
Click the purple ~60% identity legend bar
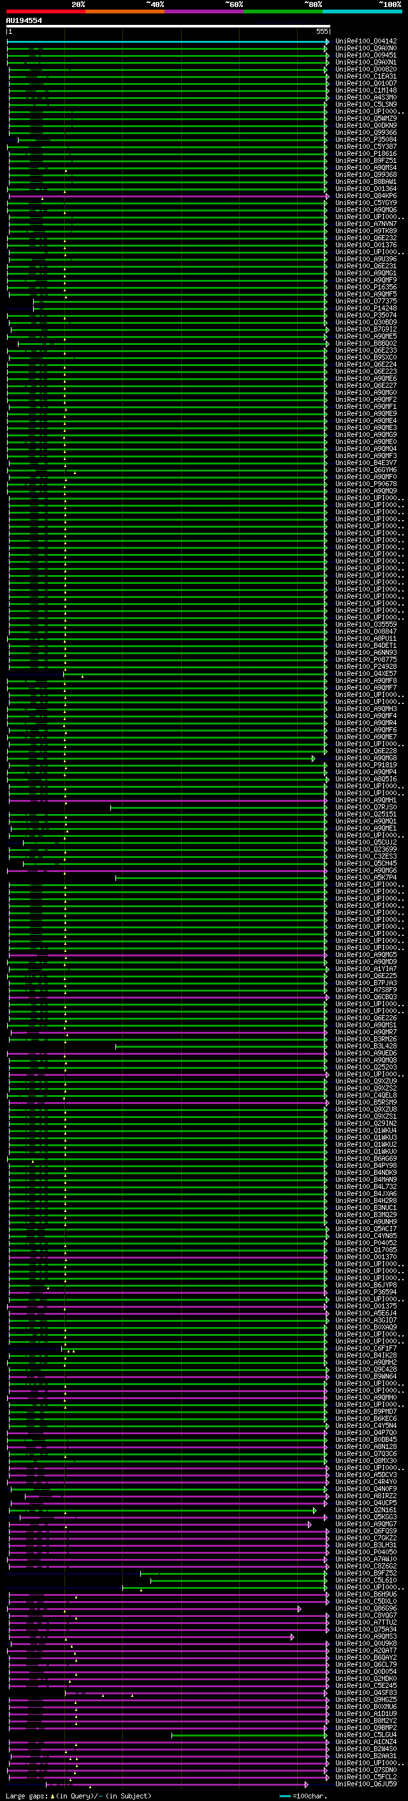coord(205,11)
